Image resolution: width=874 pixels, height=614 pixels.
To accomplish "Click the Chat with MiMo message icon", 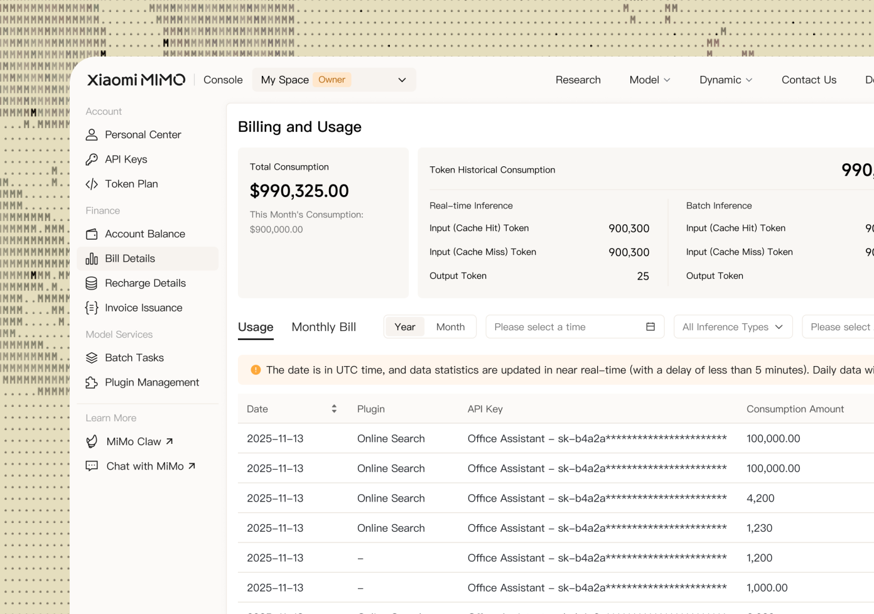I will [92, 466].
